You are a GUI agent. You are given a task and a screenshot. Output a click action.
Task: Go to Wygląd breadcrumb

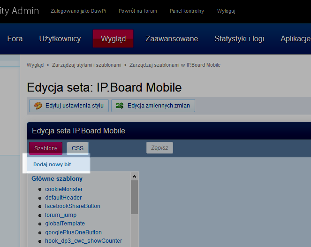tap(35, 65)
